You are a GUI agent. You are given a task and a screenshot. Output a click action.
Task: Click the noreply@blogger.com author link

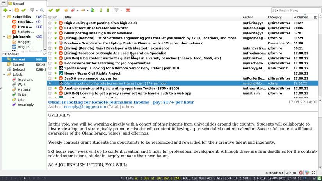pos(85,107)
